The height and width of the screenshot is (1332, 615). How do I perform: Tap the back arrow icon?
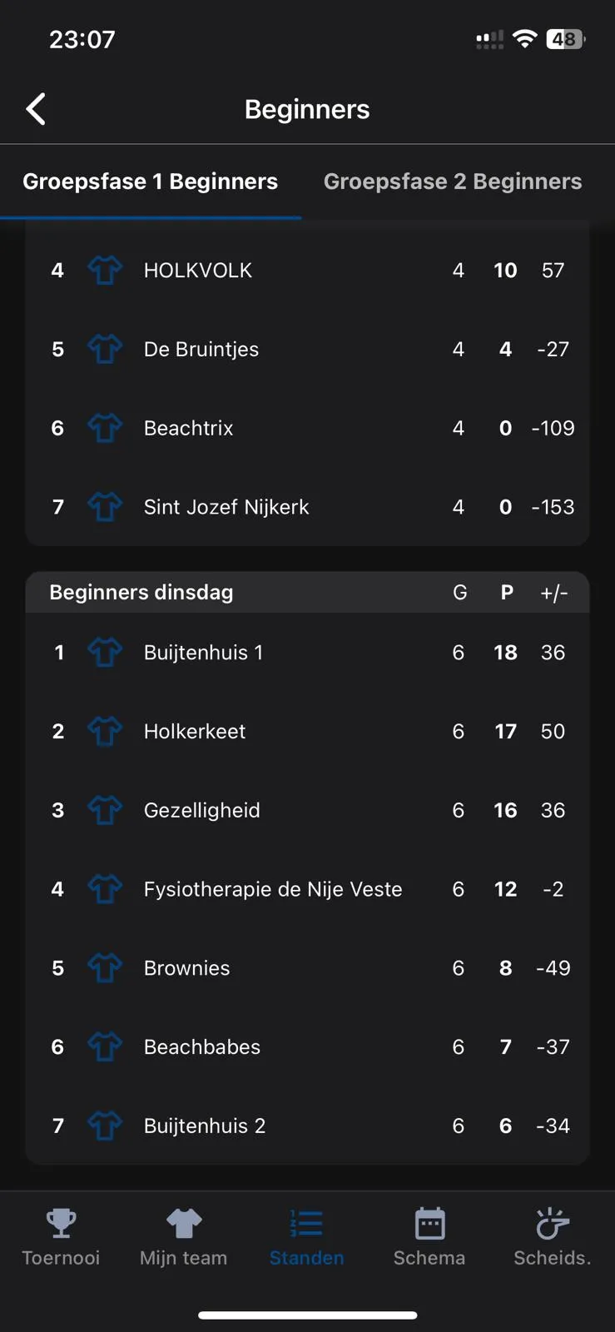36,109
